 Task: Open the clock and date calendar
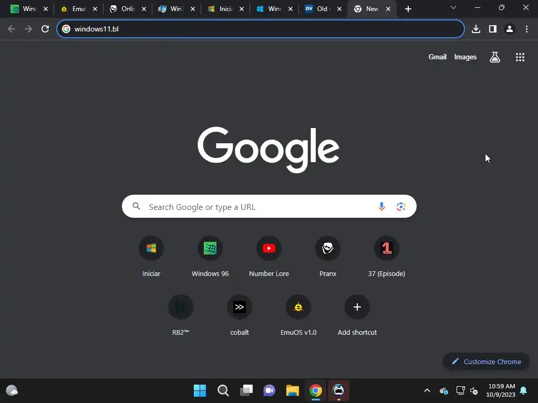pos(501,390)
